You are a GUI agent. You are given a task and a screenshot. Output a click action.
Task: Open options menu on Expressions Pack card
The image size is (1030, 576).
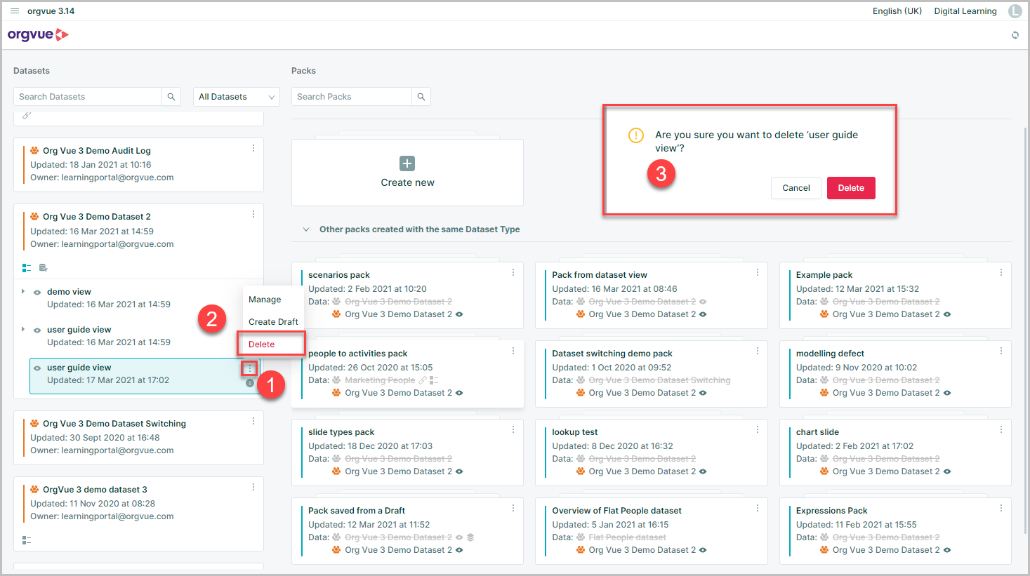tap(1001, 508)
